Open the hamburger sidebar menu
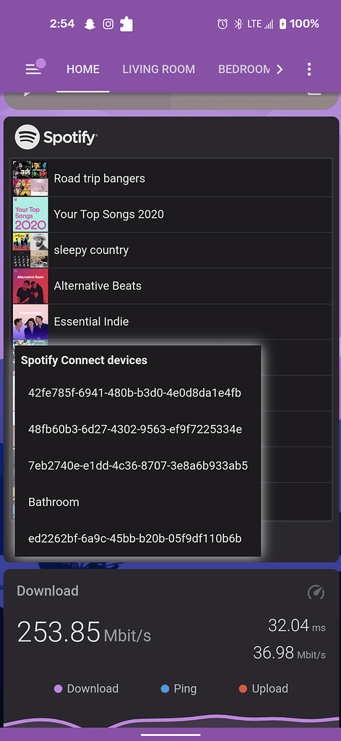The height and width of the screenshot is (741, 341). point(33,69)
